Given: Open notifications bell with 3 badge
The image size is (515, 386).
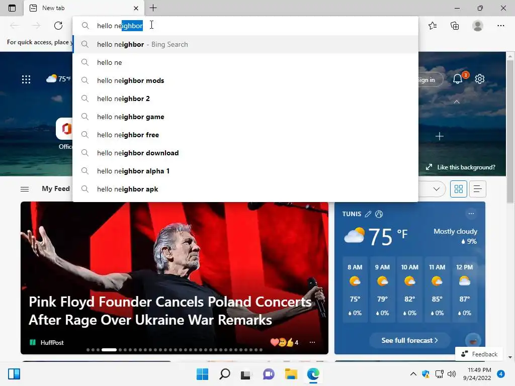Looking at the screenshot, I should tap(458, 79).
